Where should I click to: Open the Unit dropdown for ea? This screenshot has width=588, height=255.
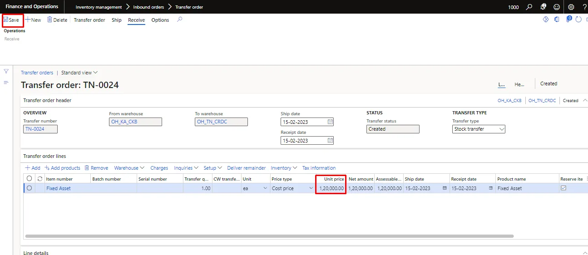[x=265, y=188]
